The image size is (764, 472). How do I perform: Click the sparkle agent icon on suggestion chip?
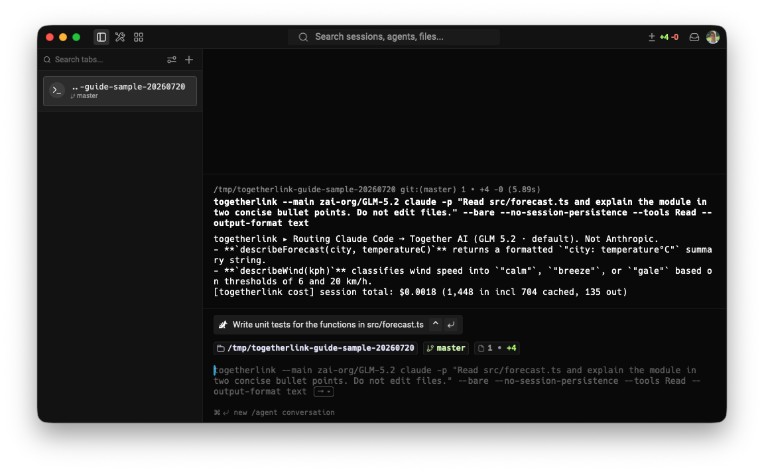click(223, 324)
